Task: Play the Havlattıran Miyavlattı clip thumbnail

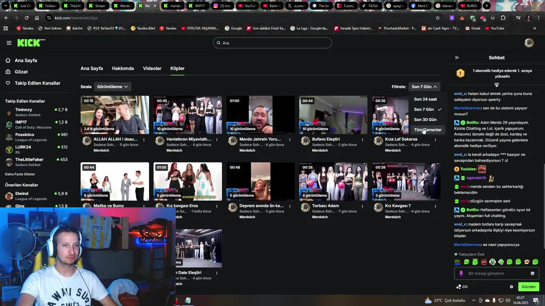Action: (x=188, y=115)
